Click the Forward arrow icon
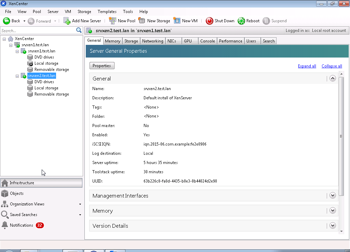Viewport: 350px width, 252px height. coord(31,21)
